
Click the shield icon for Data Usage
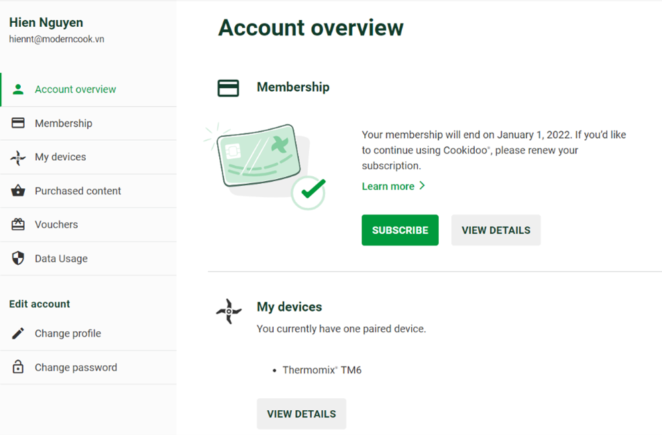point(18,259)
